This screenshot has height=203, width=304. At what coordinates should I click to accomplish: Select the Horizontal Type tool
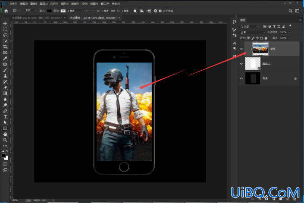click(x=5, y=117)
